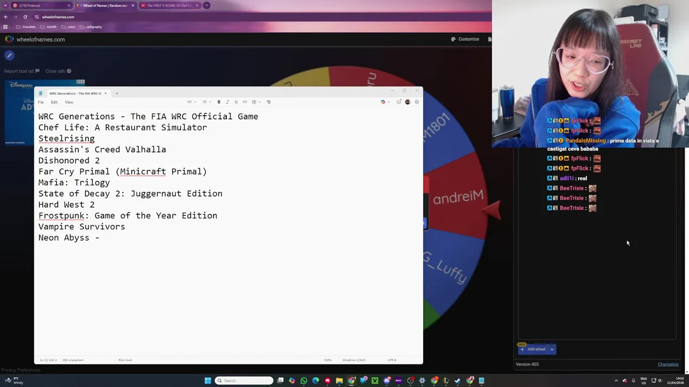Open heading style H1 dropdown
This screenshot has height=387, width=689.
pyautogui.click(x=191, y=102)
